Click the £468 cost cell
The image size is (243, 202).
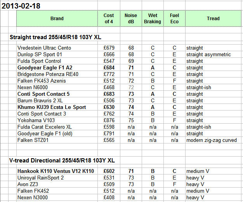pyautogui.click(x=109, y=88)
